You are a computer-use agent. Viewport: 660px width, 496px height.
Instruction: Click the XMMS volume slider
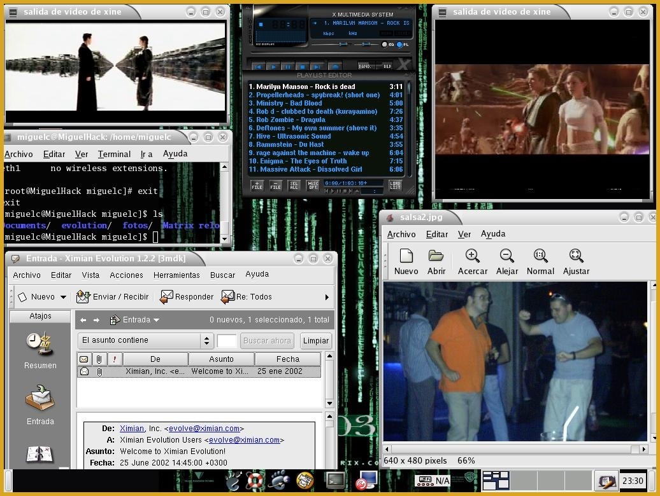point(331,44)
